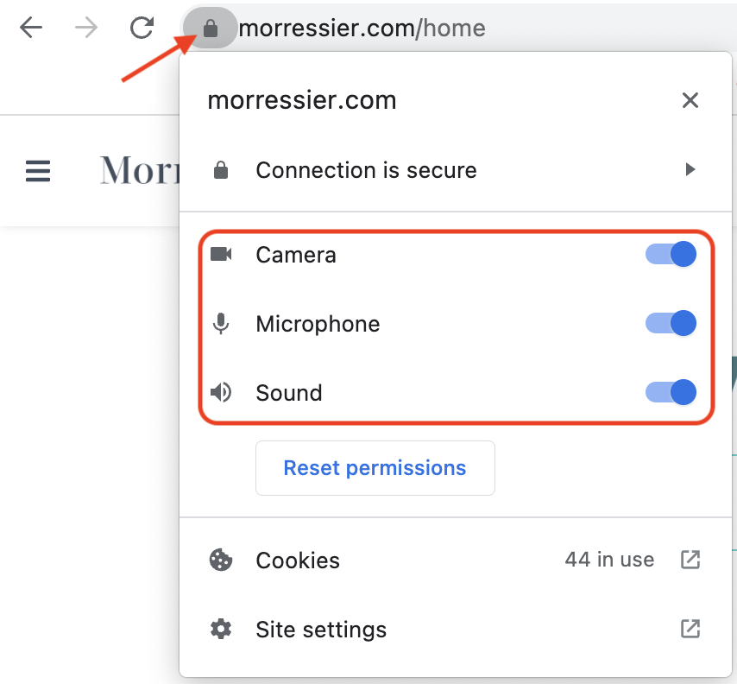Open the Connection is secure row
Image resolution: width=737 pixels, height=684 pixels.
click(x=455, y=170)
